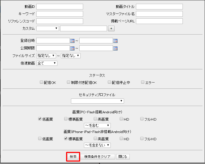The height and width of the screenshot is (164, 205).
Task: Open calendar for 登録日時 end date
Action: click(x=115, y=41)
